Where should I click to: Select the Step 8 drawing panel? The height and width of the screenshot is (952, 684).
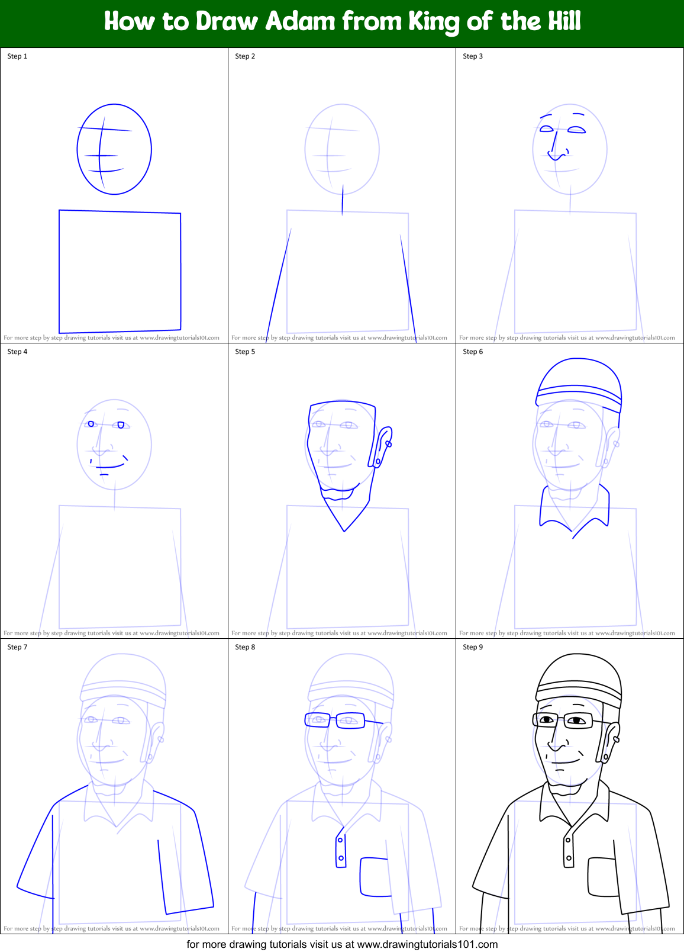342,786
